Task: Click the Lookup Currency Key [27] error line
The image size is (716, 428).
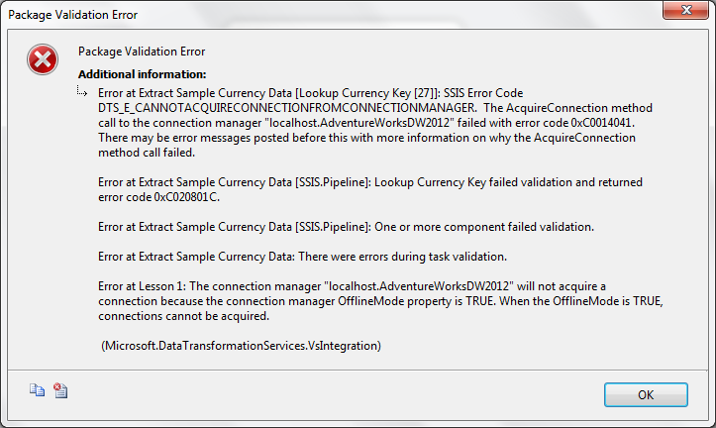Action: (311, 93)
